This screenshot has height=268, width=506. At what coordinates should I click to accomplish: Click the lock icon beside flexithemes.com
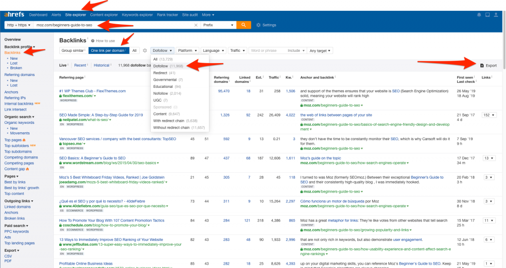(x=60, y=96)
